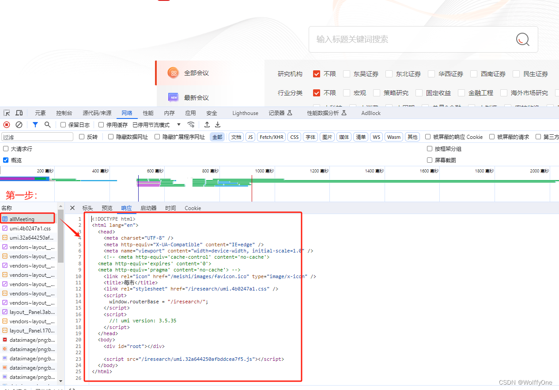Filter requests by WS type
This screenshot has width=559, height=390.
tap(376, 137)
